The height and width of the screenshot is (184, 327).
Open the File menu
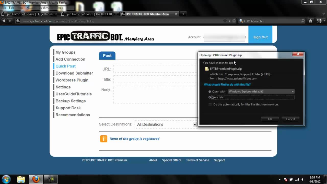click(x=4, y=8)
